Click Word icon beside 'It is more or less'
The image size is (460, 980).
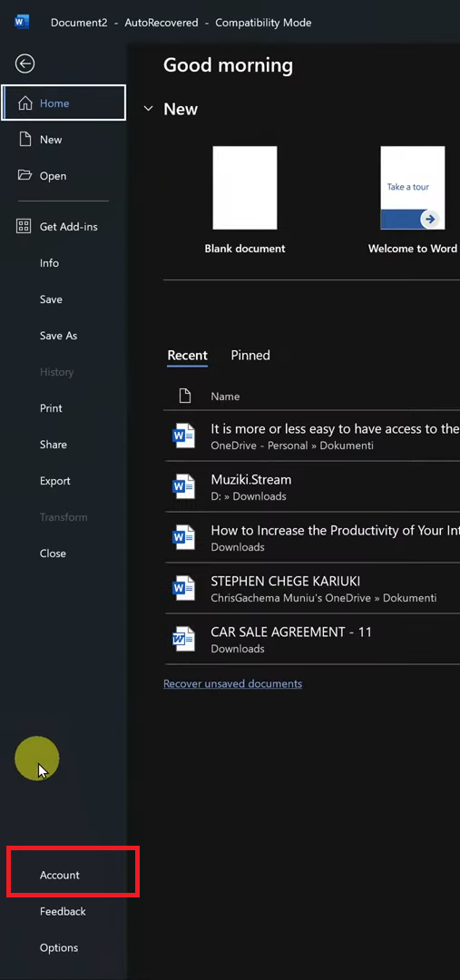point(184,436)
